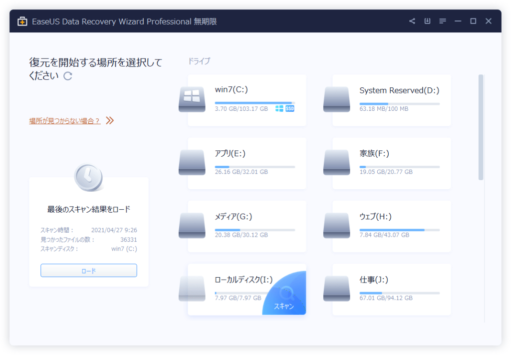Click the ロード button
The width and height of the screenshot is (511, 355).
coord(89,271)
